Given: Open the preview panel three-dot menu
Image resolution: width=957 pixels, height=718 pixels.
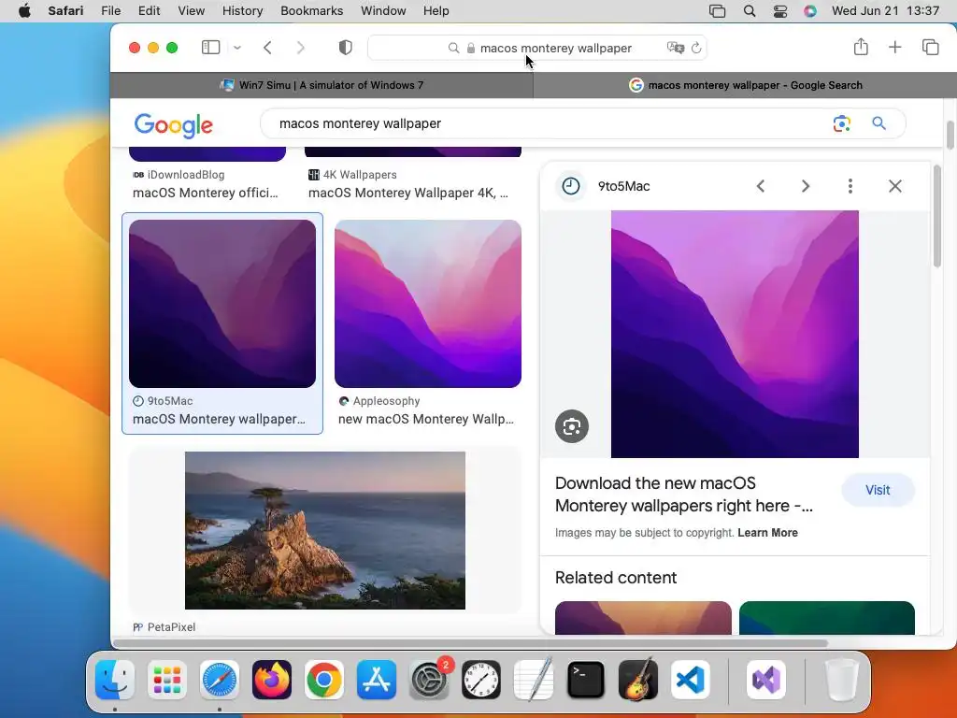Looking at the screenshot, I should (x=850, y=186).
